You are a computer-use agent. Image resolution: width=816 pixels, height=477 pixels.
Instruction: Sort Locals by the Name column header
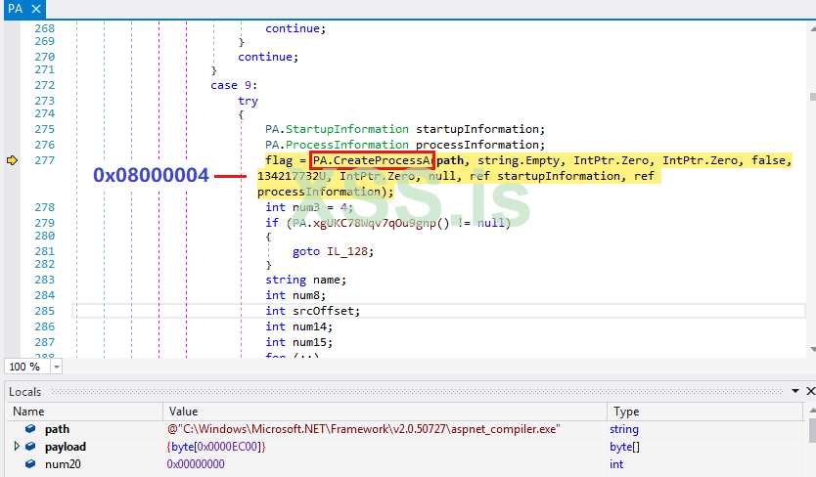tap(85, 411)
